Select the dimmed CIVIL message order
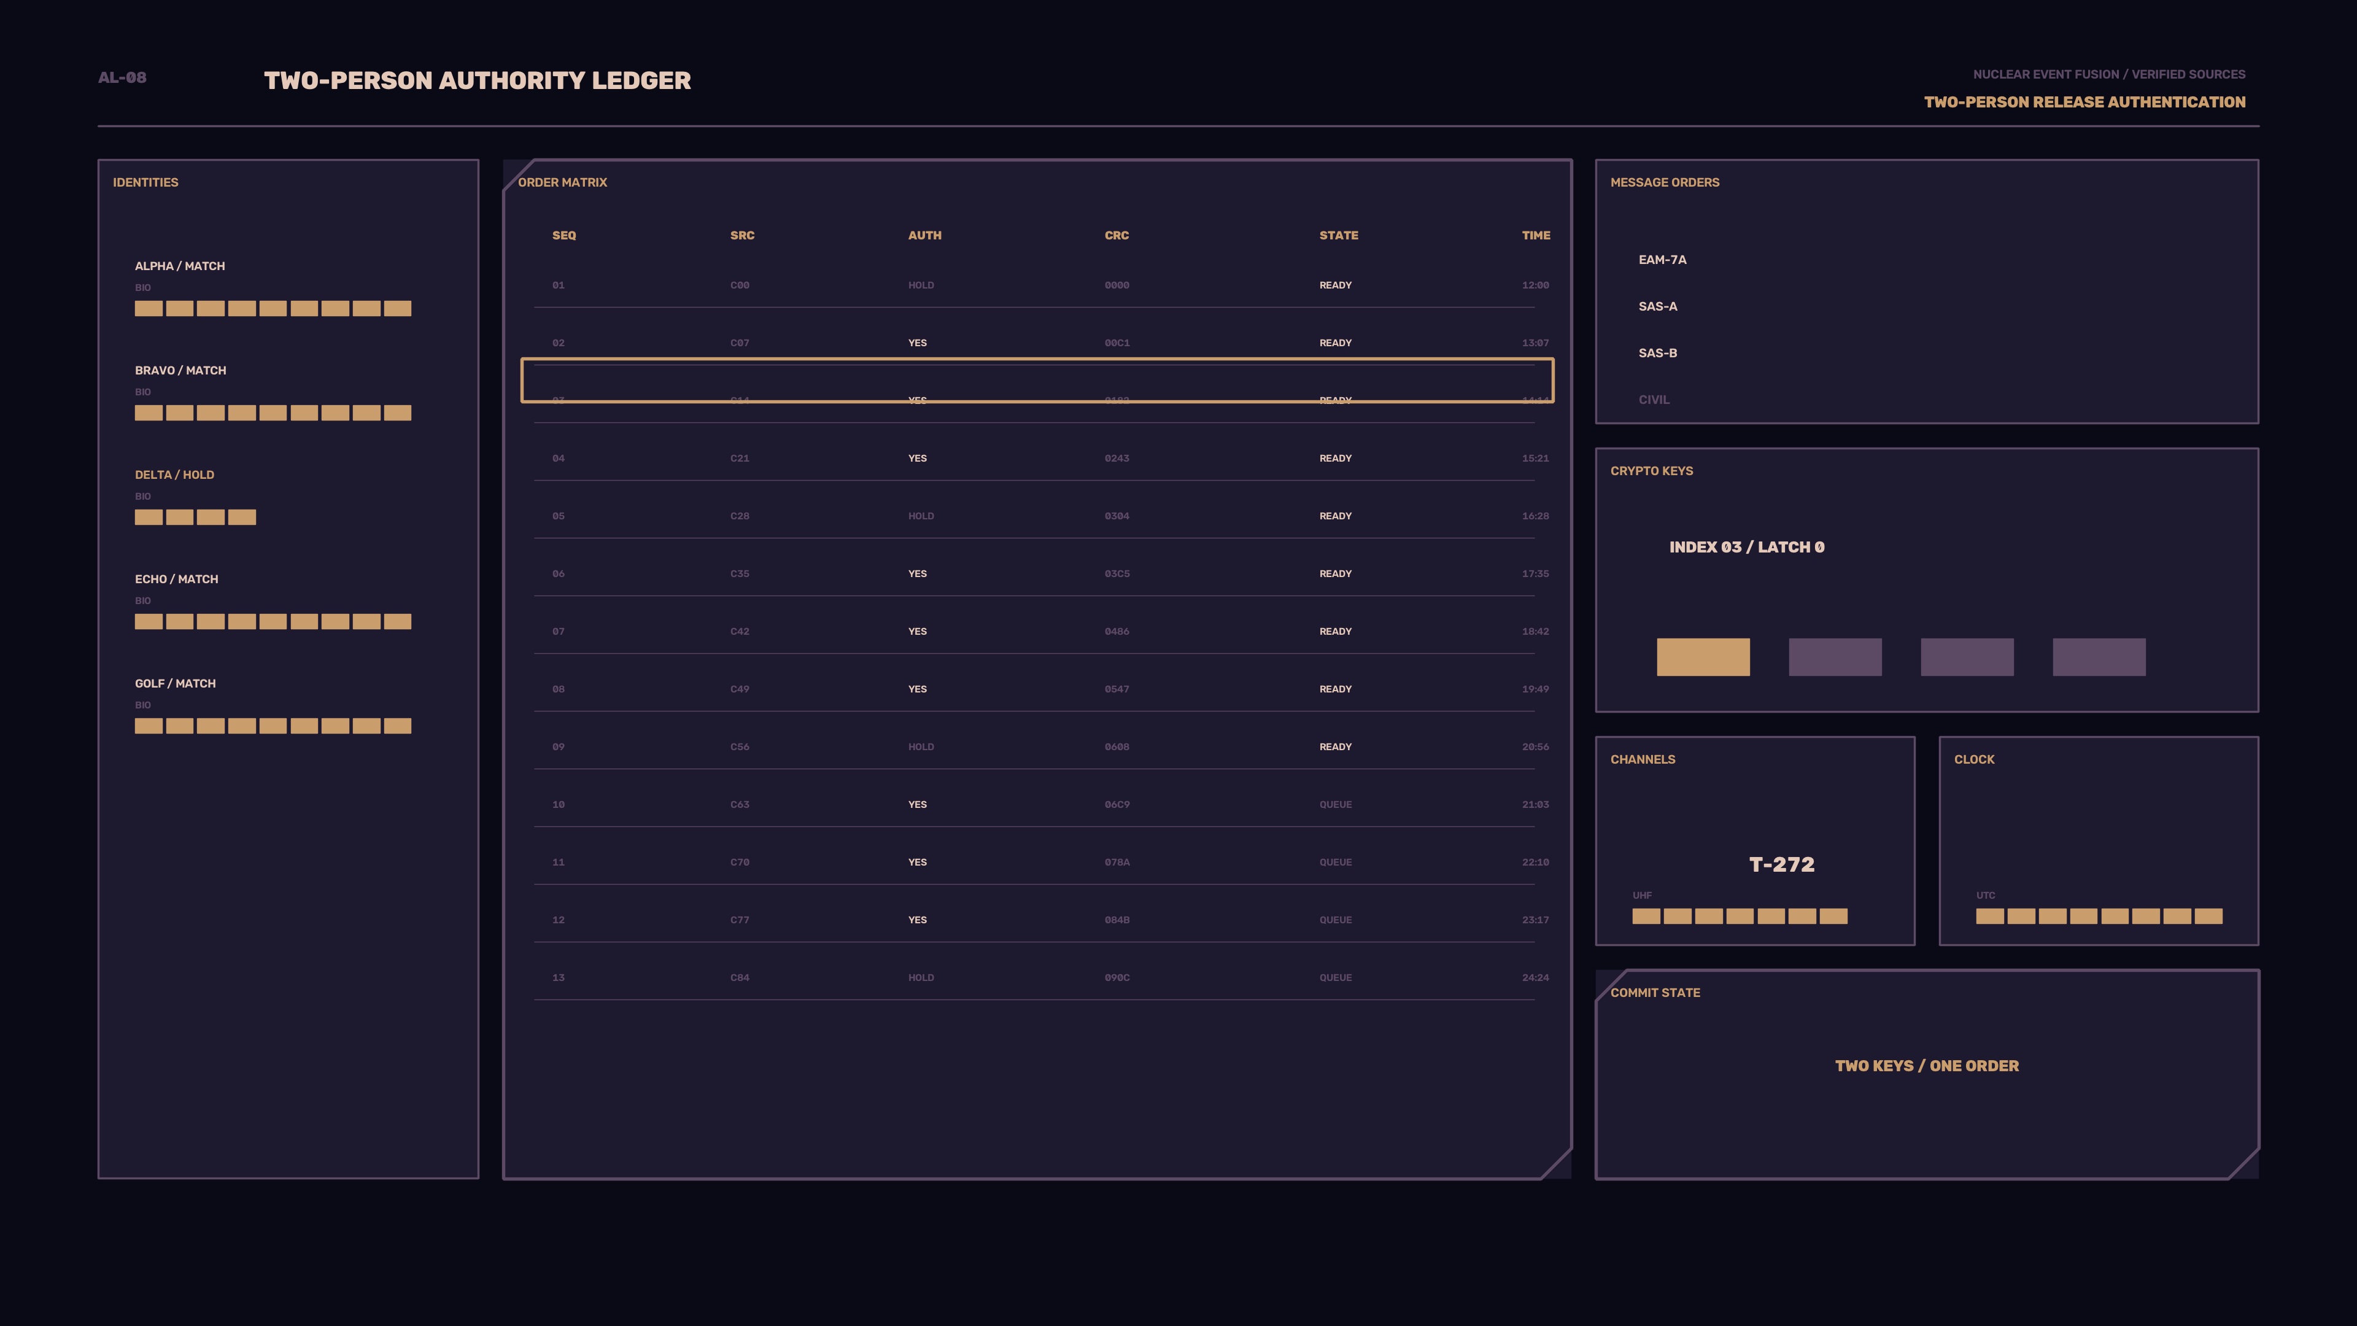2357x1326 pixels. tap(1654, 400)
